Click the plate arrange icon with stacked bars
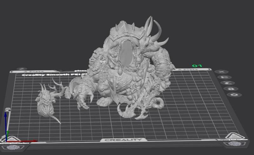The width and height of the screenshot is (254, 155). click(x=224, y=77)
